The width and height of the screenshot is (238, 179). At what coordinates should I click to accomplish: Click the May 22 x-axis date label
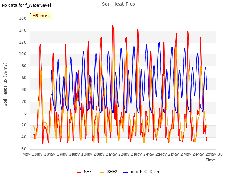(x=116, y=154)
